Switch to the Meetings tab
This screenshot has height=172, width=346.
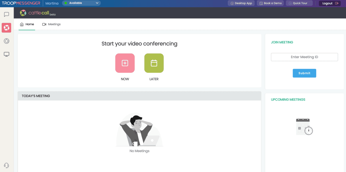[x=51, y=24]
